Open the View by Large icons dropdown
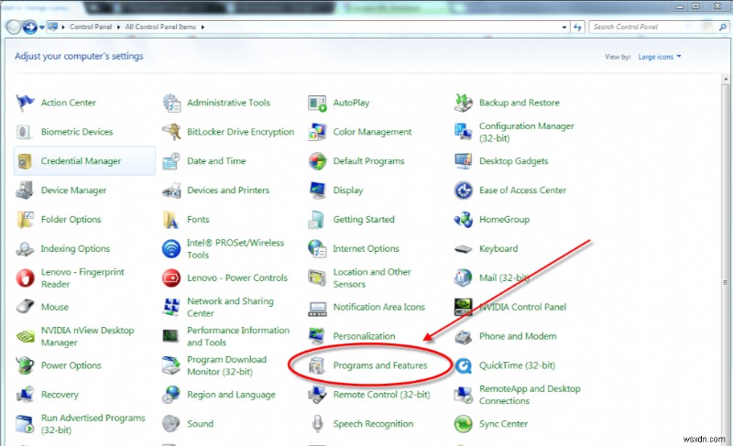 (660, 57)
